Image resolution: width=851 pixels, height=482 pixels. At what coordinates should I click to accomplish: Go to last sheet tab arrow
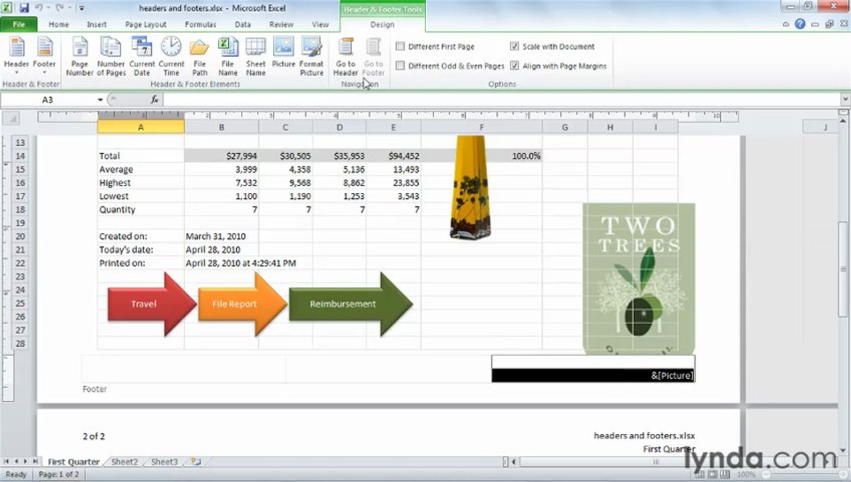[35, 462]
